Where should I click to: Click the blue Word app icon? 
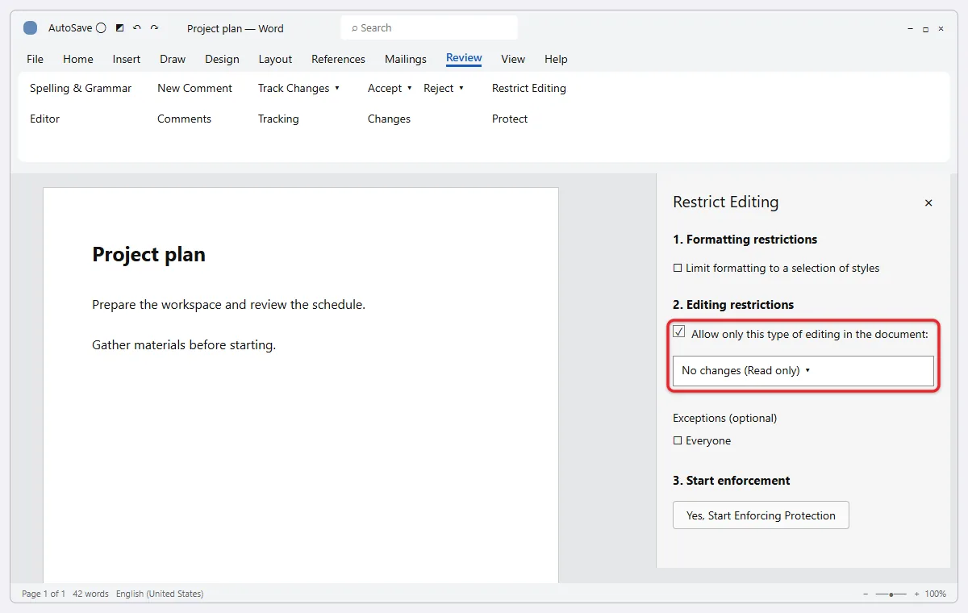[30, 28]
